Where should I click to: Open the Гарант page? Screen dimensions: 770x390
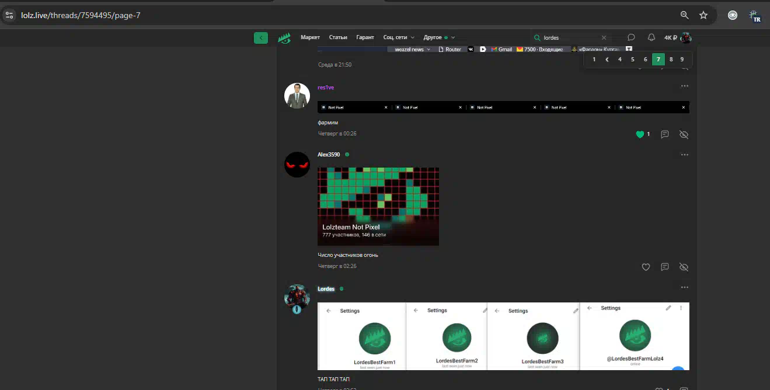[x=365, y=37]
